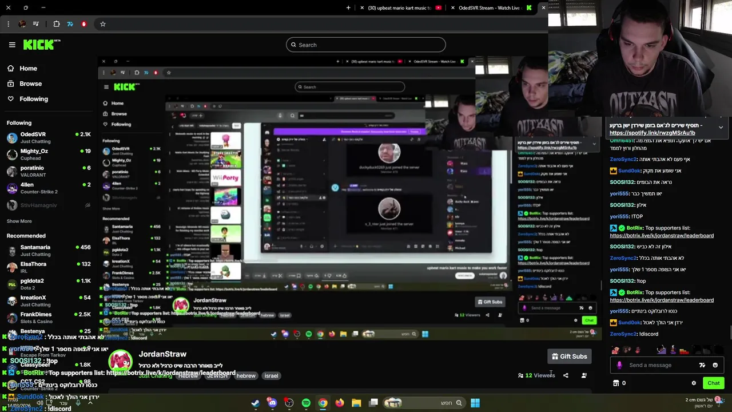Viewport: 732px width, 412px height.
Task: Click the follow user icon beside share
Action: [584, 375]
